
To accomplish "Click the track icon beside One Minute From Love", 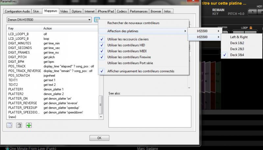I will 7,148.
